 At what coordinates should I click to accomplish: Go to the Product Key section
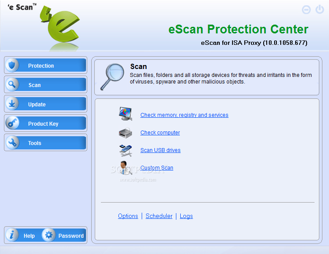click(x=46, y=123)
